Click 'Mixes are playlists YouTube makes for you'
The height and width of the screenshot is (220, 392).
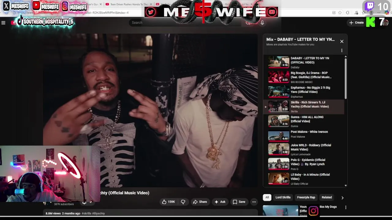290,45
